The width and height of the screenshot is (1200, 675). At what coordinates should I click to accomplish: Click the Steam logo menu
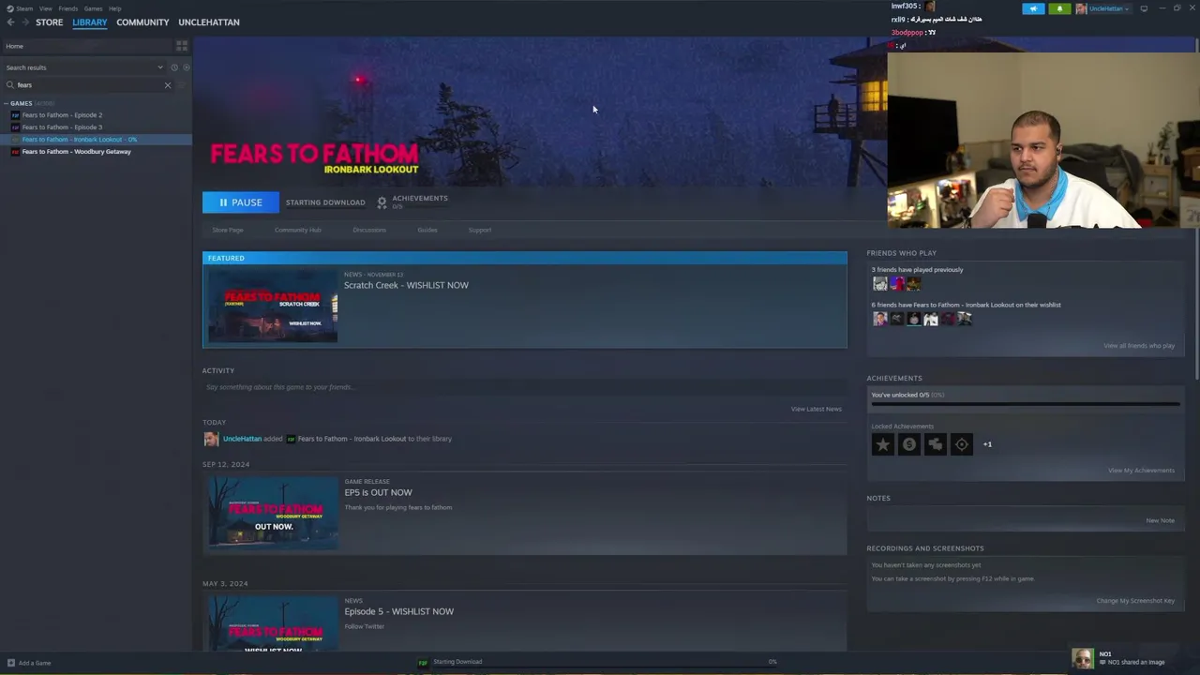20,8
